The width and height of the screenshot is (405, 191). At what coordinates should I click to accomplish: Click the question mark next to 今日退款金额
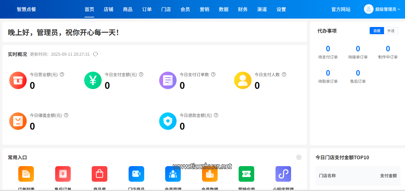click(x=216, y=115)
